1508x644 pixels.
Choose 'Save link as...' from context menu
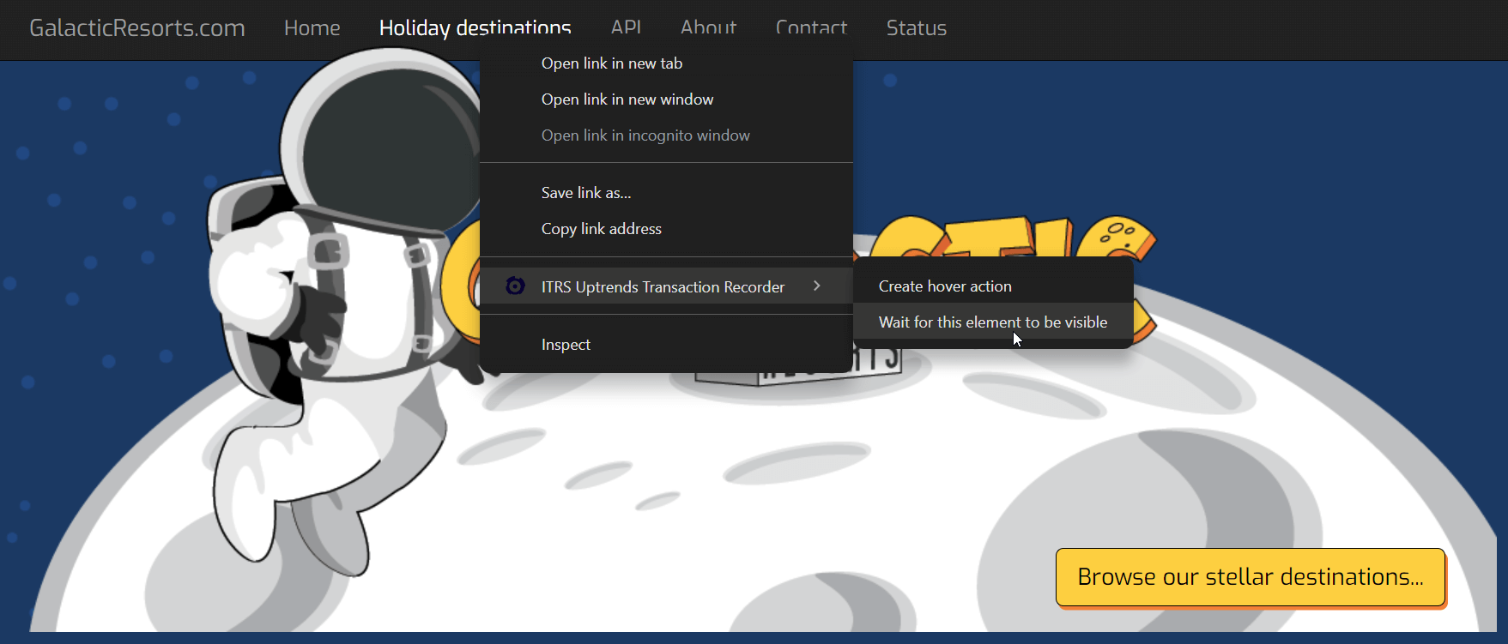pyautogui.click(x=585, y=193)
